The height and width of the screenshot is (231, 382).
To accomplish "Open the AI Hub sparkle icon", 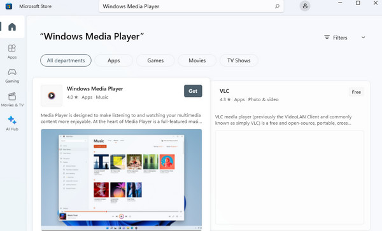I will click(x=12, y=120).
